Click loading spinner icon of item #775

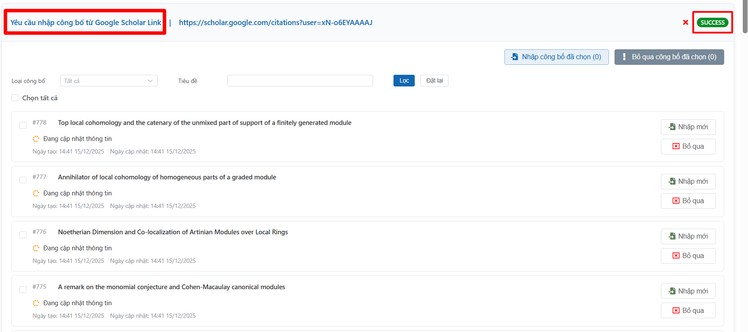(36, 303)
